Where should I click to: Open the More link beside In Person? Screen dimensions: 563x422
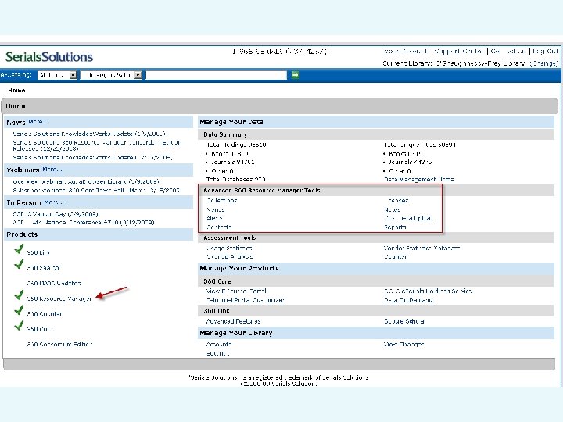point(54,202)
